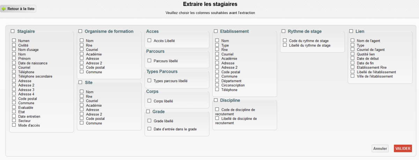
Task: Click the green back arrow icon
Action: point(4,9)
